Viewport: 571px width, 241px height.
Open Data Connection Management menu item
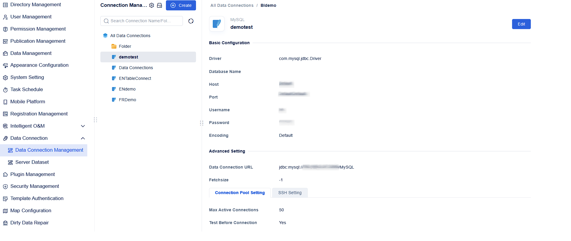click(44, 150)
